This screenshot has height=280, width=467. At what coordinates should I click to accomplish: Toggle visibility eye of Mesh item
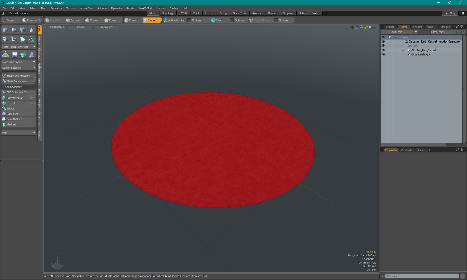click(383, 46)
